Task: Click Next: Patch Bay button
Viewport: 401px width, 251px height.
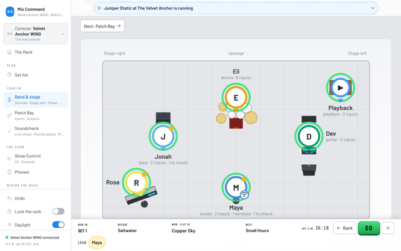Action: tap(102, 26)
